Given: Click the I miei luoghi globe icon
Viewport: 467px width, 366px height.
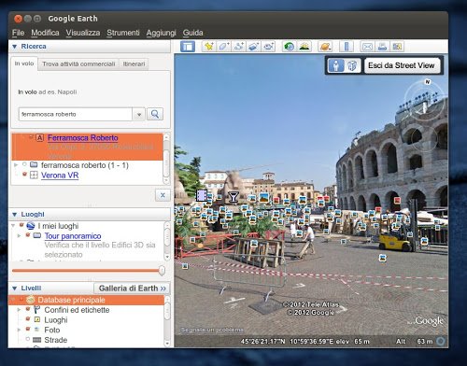Looking at the screenshot, I should click(31, 226).
